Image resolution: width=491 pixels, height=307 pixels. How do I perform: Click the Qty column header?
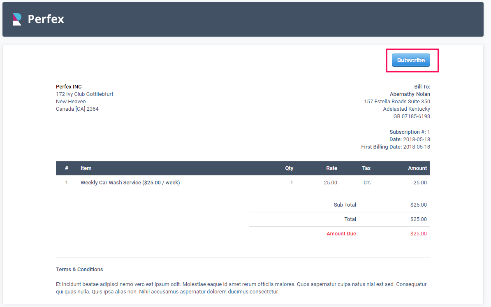289,168
